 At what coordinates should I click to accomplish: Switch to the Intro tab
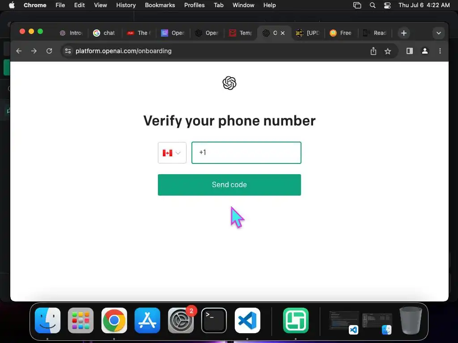[x=71, y=33]
